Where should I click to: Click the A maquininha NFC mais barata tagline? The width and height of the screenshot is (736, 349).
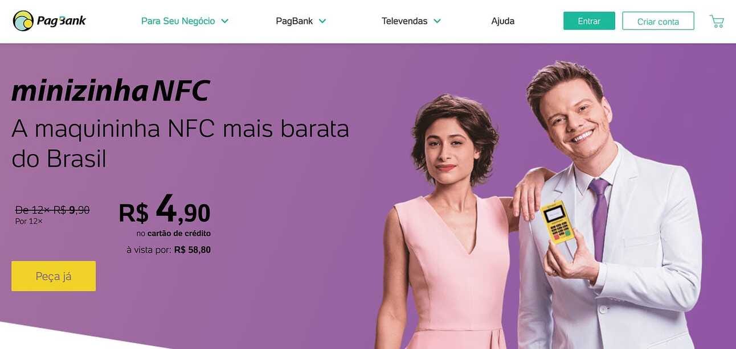[x=181, y=144]
